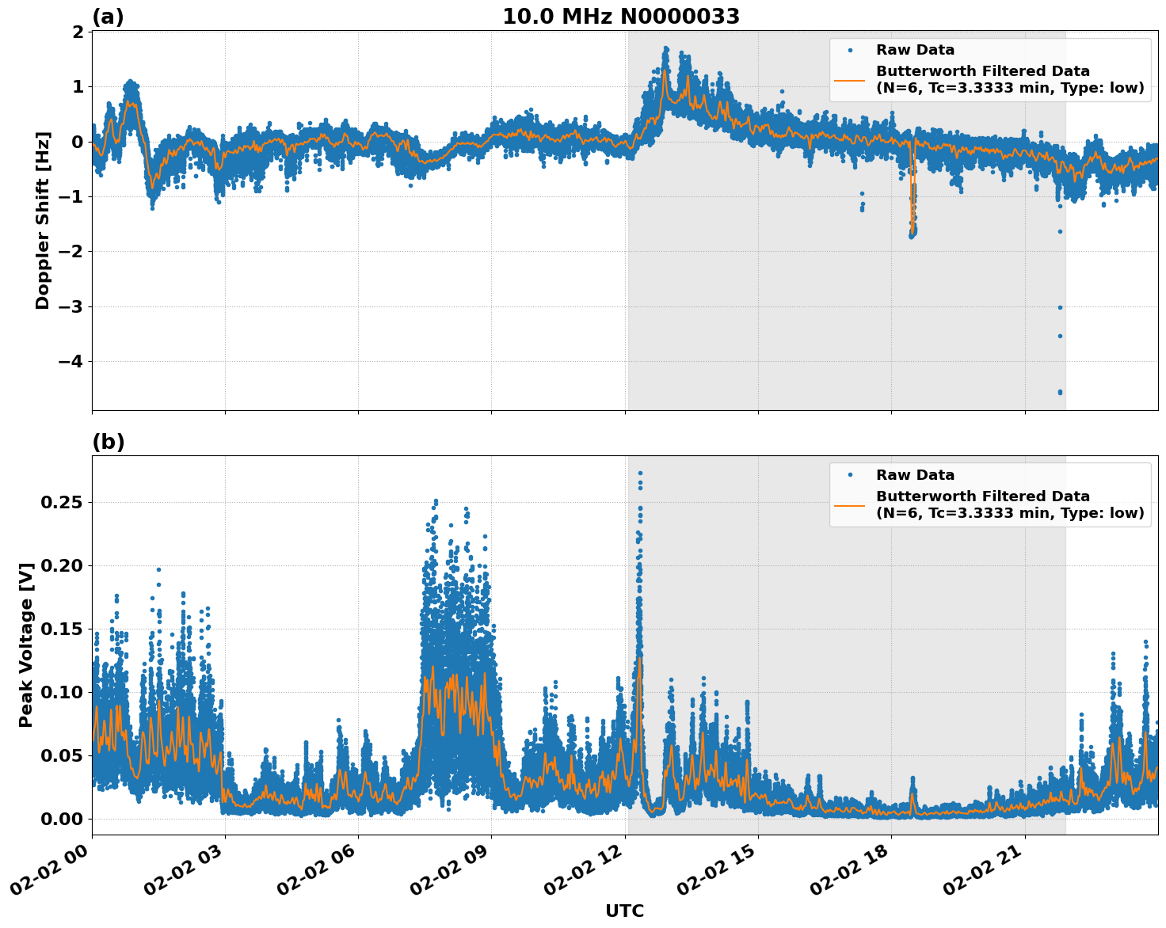
Task: Select the panel label (b)
Action: click(109, 442)
